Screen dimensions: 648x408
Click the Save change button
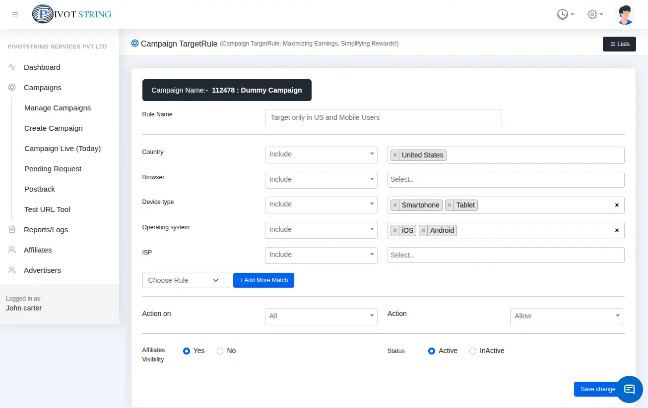point(598,389)
